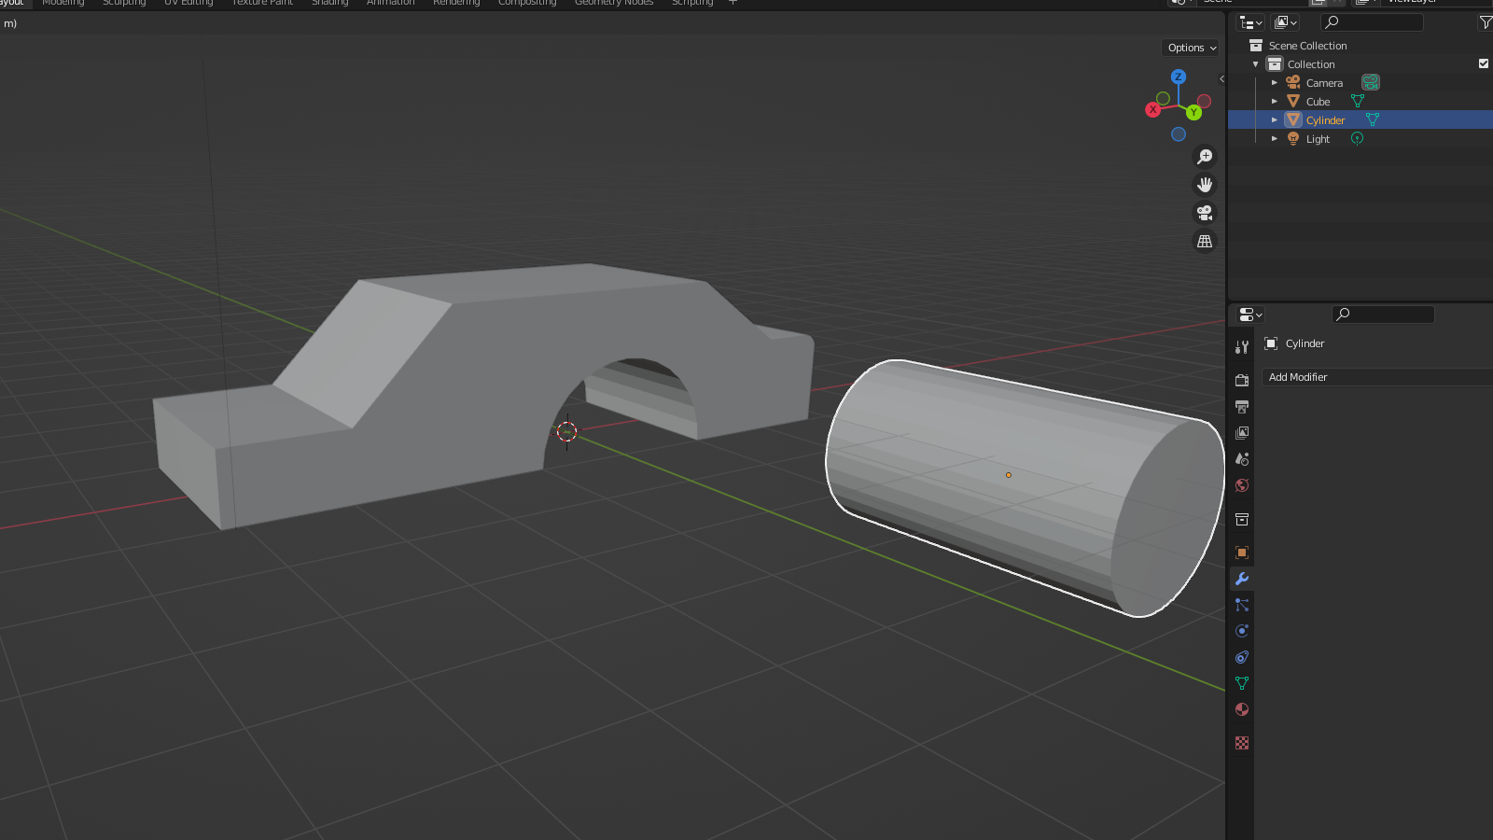The height and width of the screenshot is (840, 1493).
Task: Open the Collection properties tab
Action: [x=1242, y=519]
